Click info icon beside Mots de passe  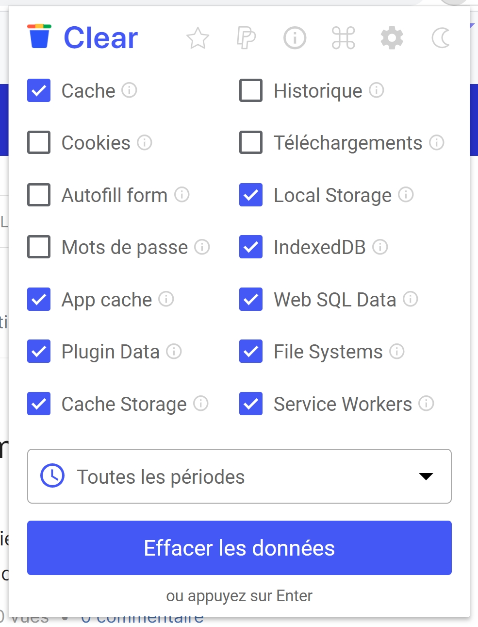click(x=202, y=247)
